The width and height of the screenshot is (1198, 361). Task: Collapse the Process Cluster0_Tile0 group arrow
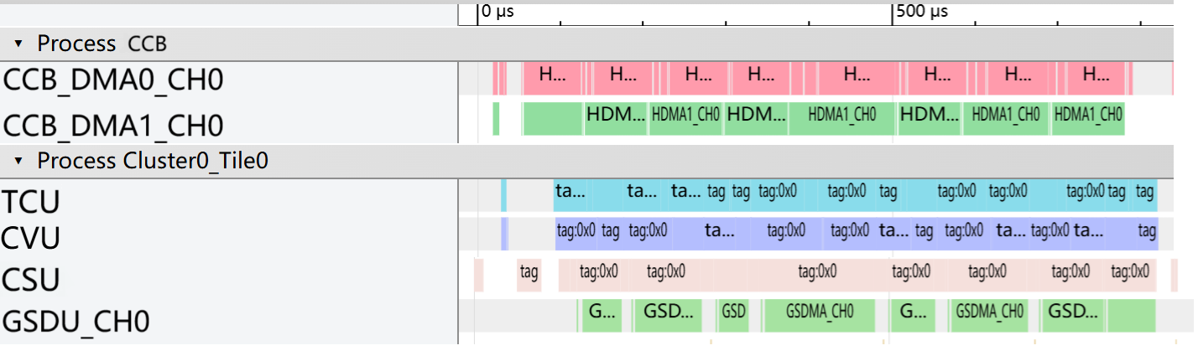click(x=19, y=161)
